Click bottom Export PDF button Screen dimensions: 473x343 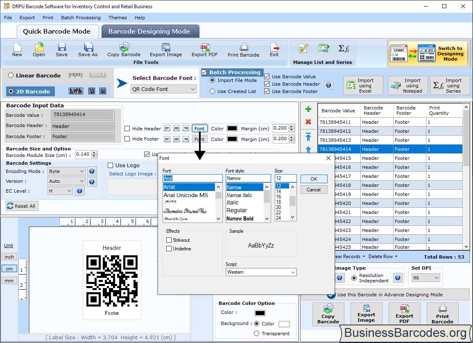point(404,314)
